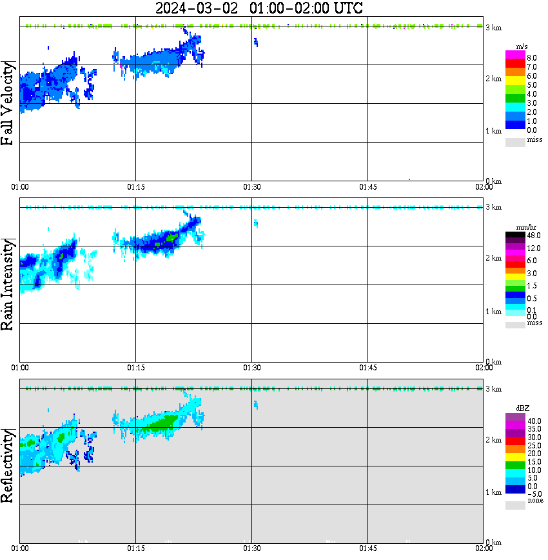Image resolution: width=548 pixels, height=560 pixels.
Task: Click isolated small echo near 01:30 in Fall Velocity
Action: tap(256, 43)
